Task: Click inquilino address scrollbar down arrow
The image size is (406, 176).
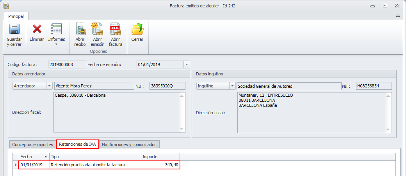Action: tap(388, 129)
